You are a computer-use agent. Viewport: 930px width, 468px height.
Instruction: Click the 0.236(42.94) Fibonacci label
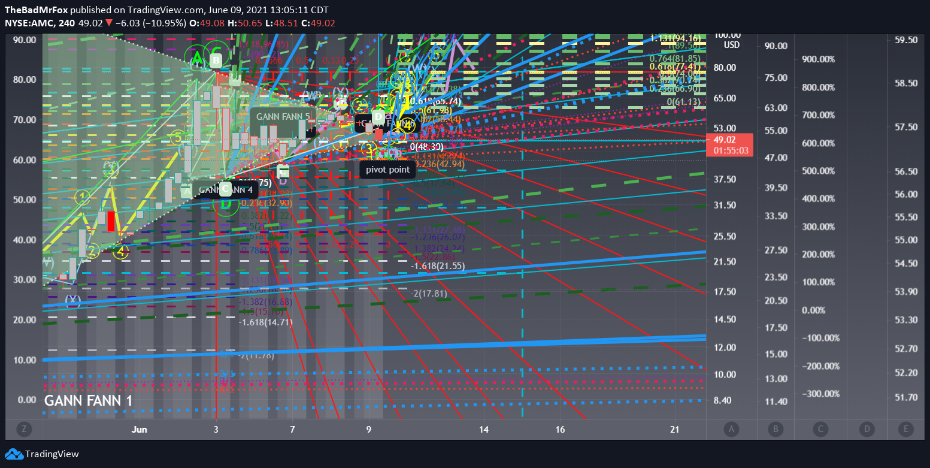[440, 164]
